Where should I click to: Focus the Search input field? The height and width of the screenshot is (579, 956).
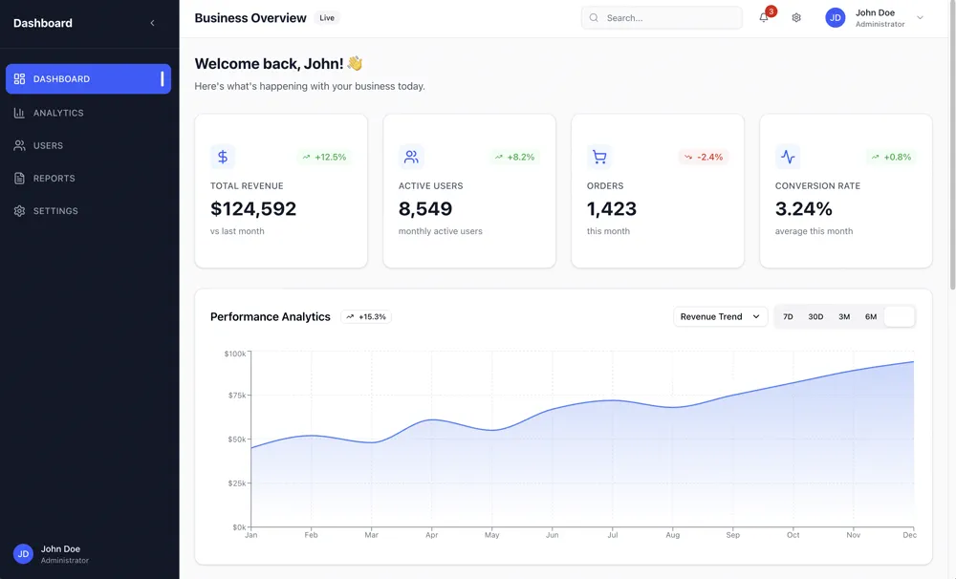[x=669, y=18]
